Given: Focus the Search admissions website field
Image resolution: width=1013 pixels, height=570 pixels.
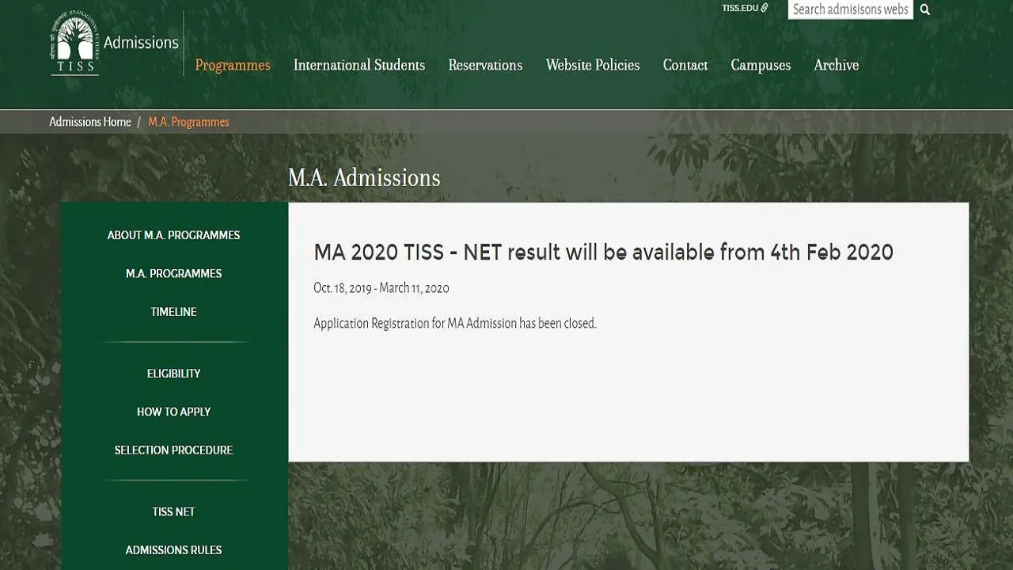Looking at the screenshot, I should tap(851, 9).
